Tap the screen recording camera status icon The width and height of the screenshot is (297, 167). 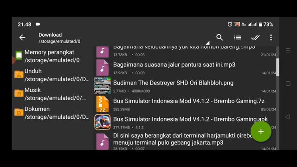point(38,24)
